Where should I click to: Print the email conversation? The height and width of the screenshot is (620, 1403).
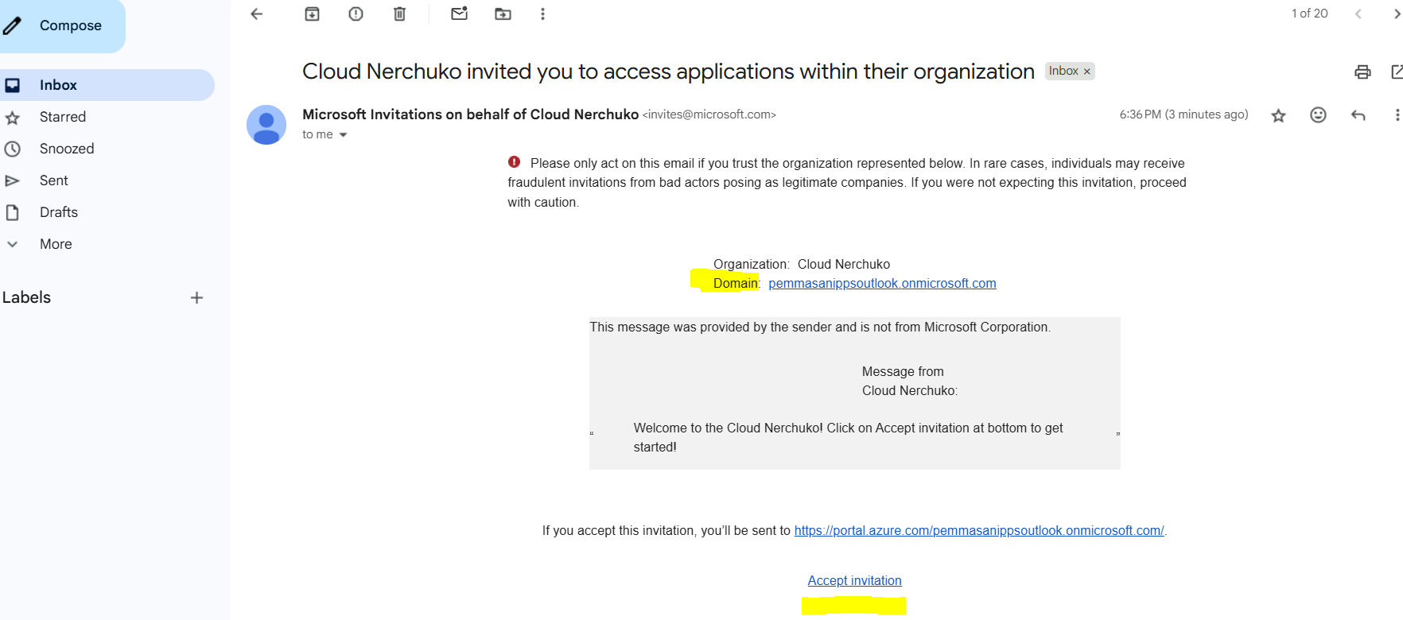pyautogui.click(x=1362, y=72)
